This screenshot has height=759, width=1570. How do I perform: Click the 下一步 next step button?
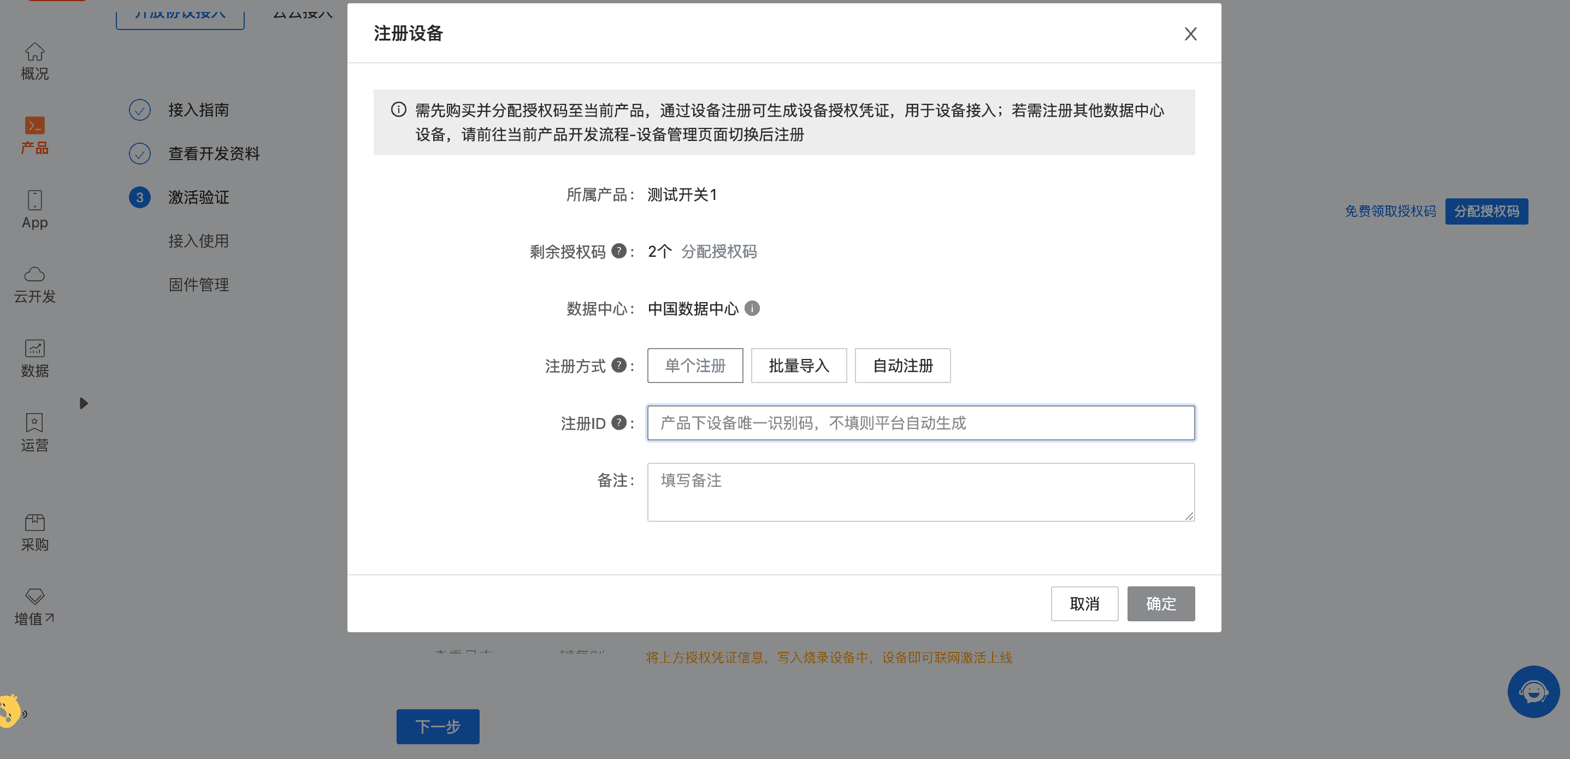pos(438,726)
